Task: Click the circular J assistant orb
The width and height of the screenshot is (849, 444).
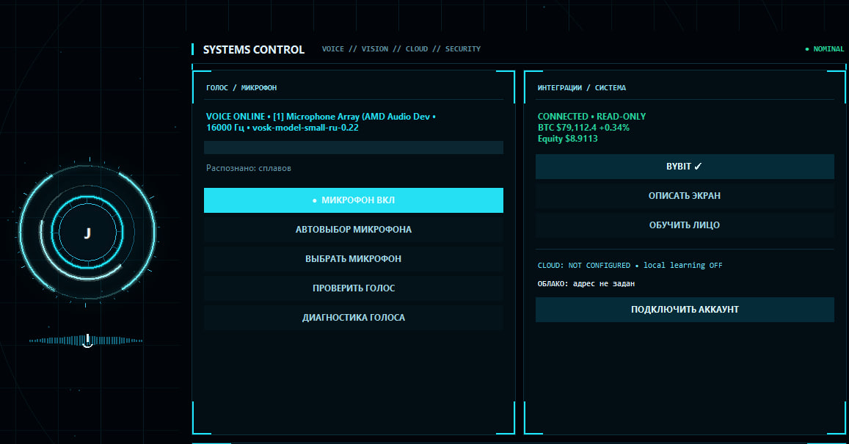Action: point(87,233)
